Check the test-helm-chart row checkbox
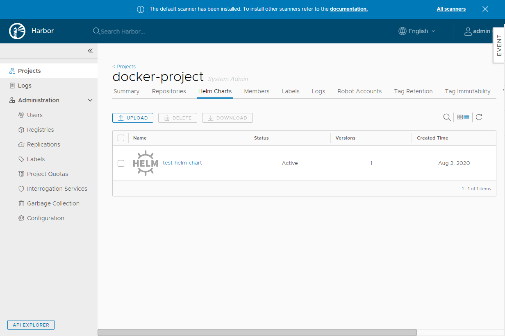 tap(121, 163)
